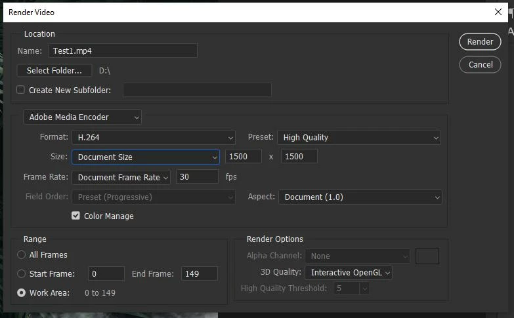This screenshot has width=514, height=318.
Task: Click the D:\ folder path text
Action: pyautogui.click(x=104, y=70)
